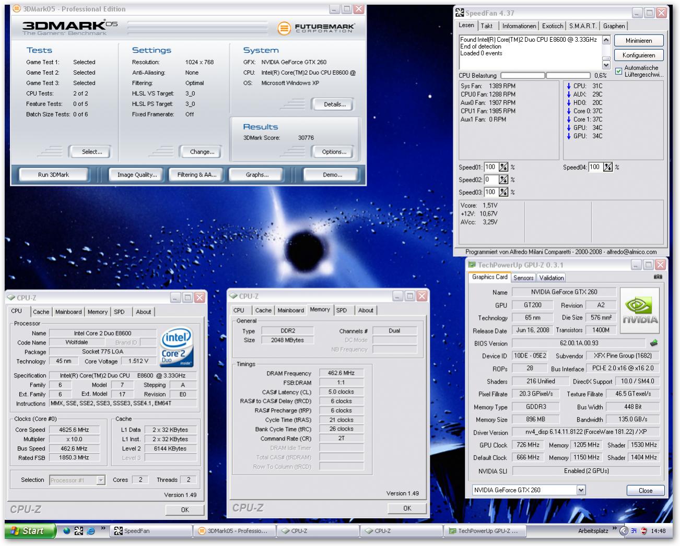Open the Processor #1 selection dropdown in CPU-Z
Image resolution: width=680 pixels, height=546 pixels.
[x=101, y=480]
